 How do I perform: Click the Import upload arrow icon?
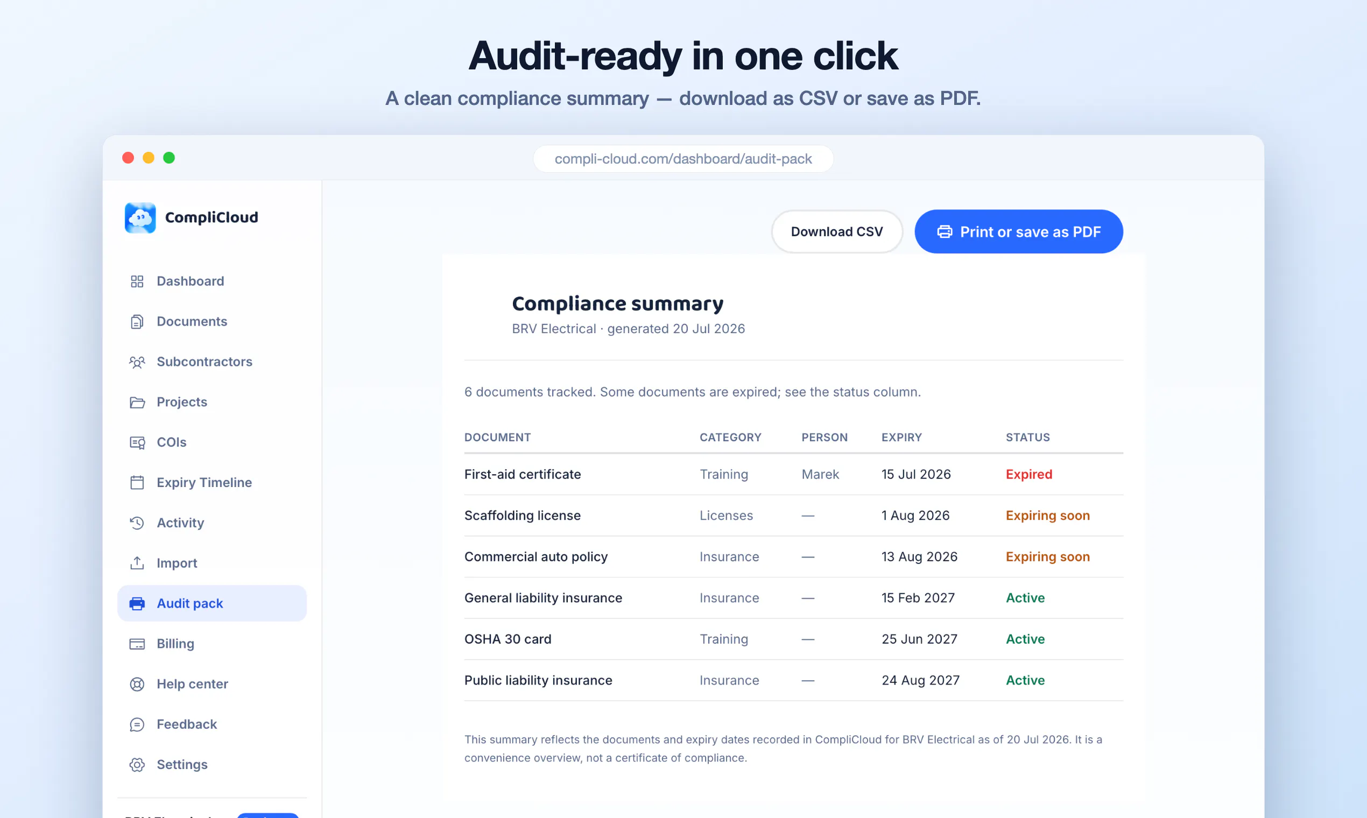[137, 563]
